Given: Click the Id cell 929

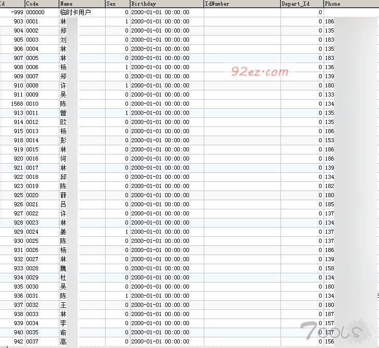Looking at the screenshot, I should coord(12,232).
